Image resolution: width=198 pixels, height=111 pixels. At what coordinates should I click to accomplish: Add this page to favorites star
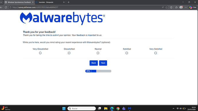[166, 7]
